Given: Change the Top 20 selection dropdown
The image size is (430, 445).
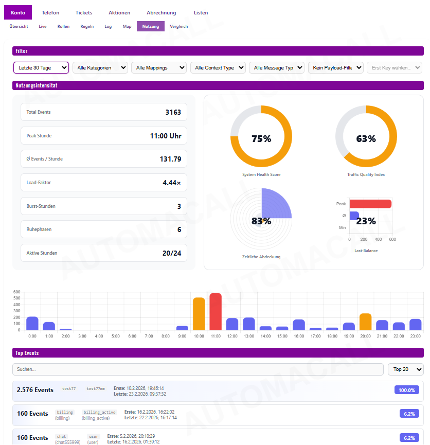Looking at the screenshot, I should [x=405, y=369].
